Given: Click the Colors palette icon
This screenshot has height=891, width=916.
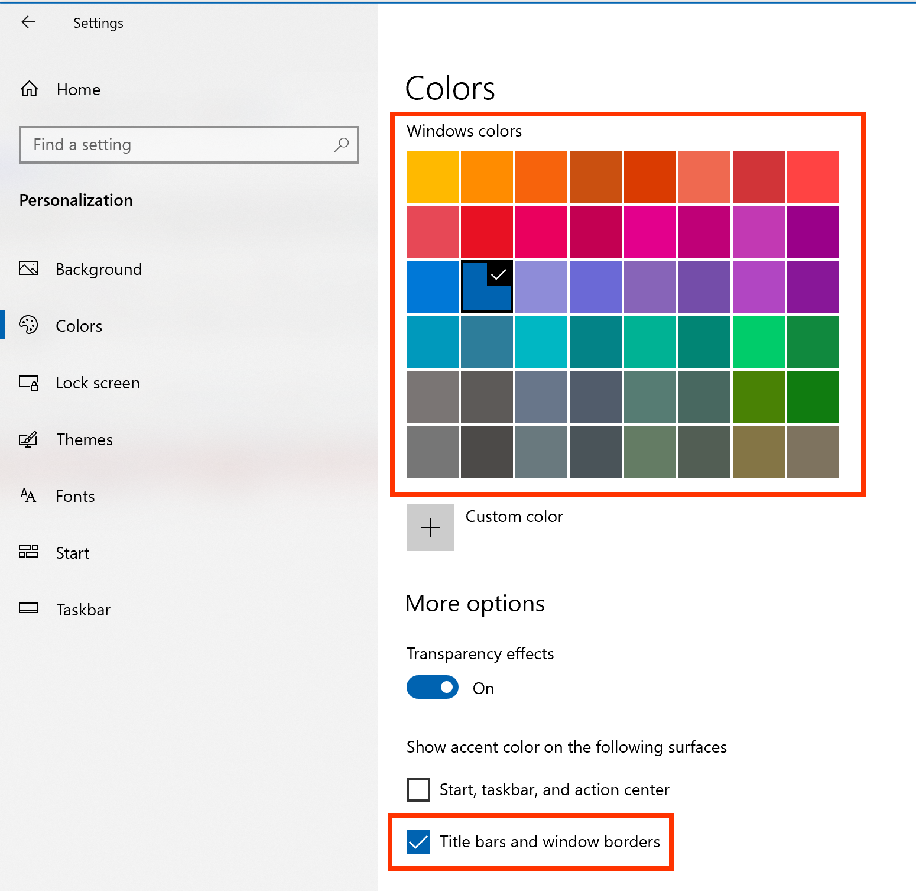Looking at the screenshot, I should click(x=28, y=325).
